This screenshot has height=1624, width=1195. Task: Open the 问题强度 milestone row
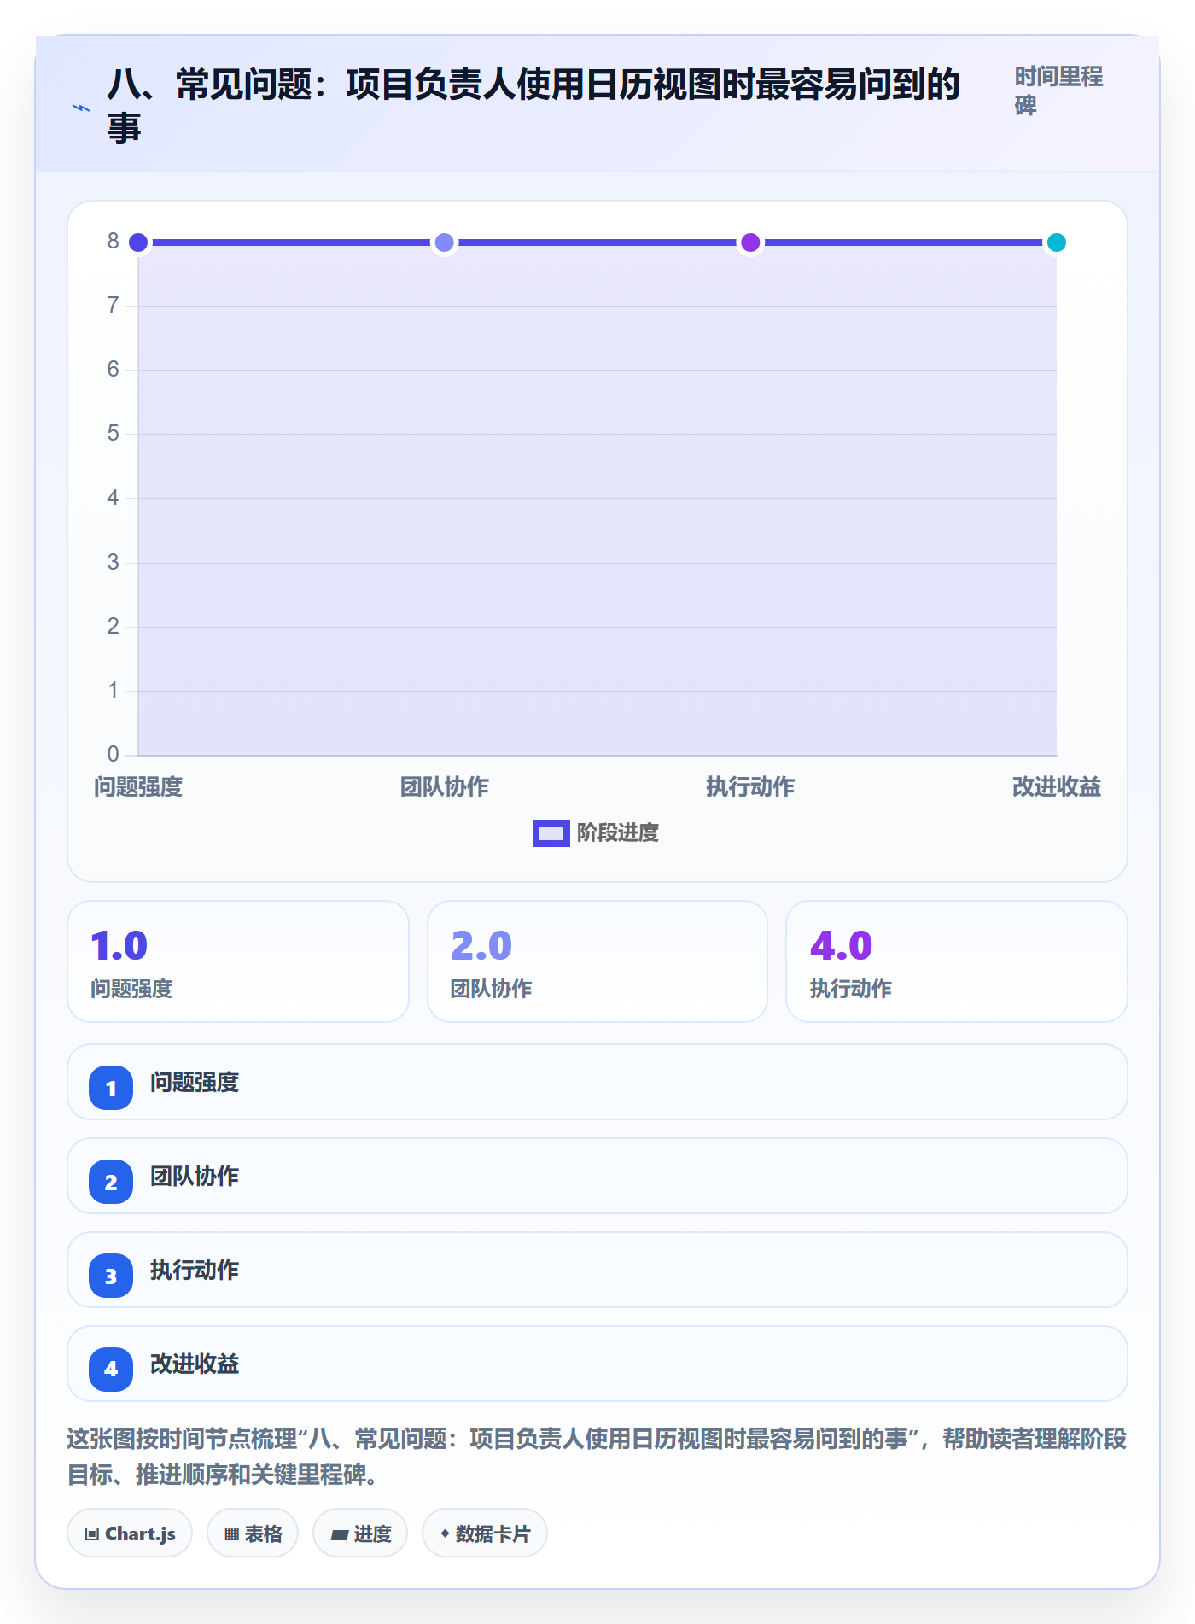click(597, 1082)
